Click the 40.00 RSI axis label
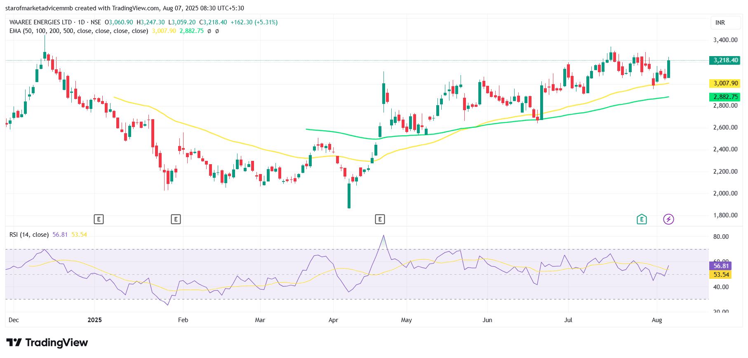 (721, 287)
